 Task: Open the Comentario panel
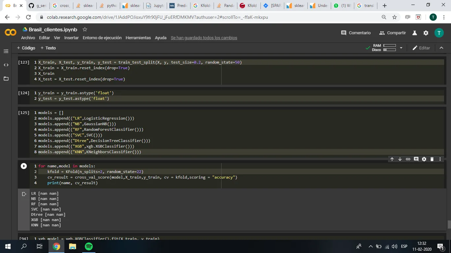pos(356,33)
